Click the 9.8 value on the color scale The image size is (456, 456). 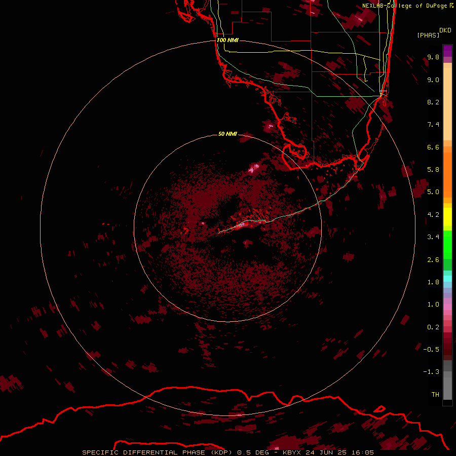click(433, 57)
